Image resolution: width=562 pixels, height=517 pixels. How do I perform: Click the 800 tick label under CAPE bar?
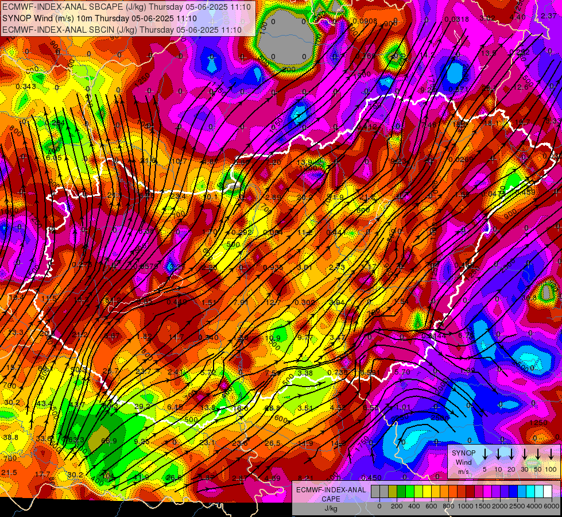point(448,506)
